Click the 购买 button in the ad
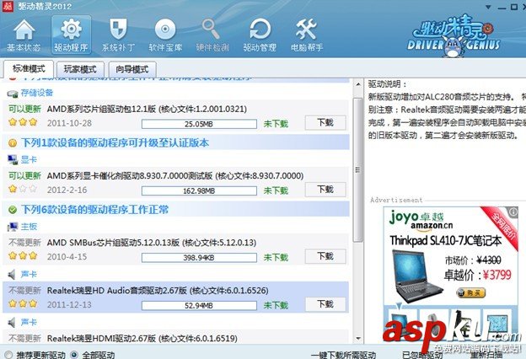Image resolution: width=526 pixels, height=359 pixels. [471, 292]
